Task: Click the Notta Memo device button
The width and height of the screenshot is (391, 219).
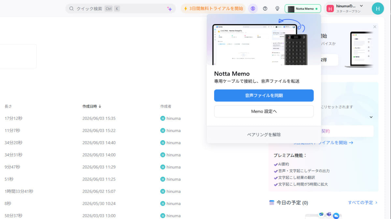Action: coord(303,9)
